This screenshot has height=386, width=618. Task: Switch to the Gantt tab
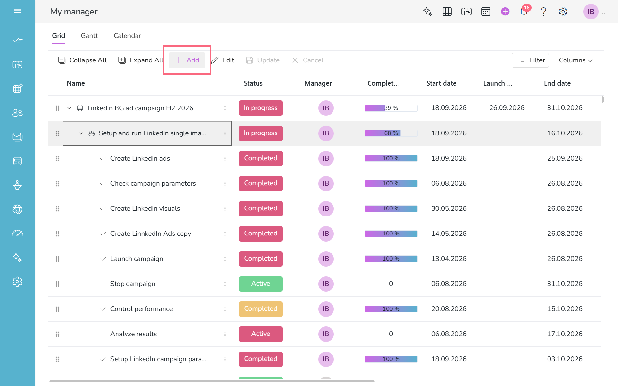(x=89, y=36)
